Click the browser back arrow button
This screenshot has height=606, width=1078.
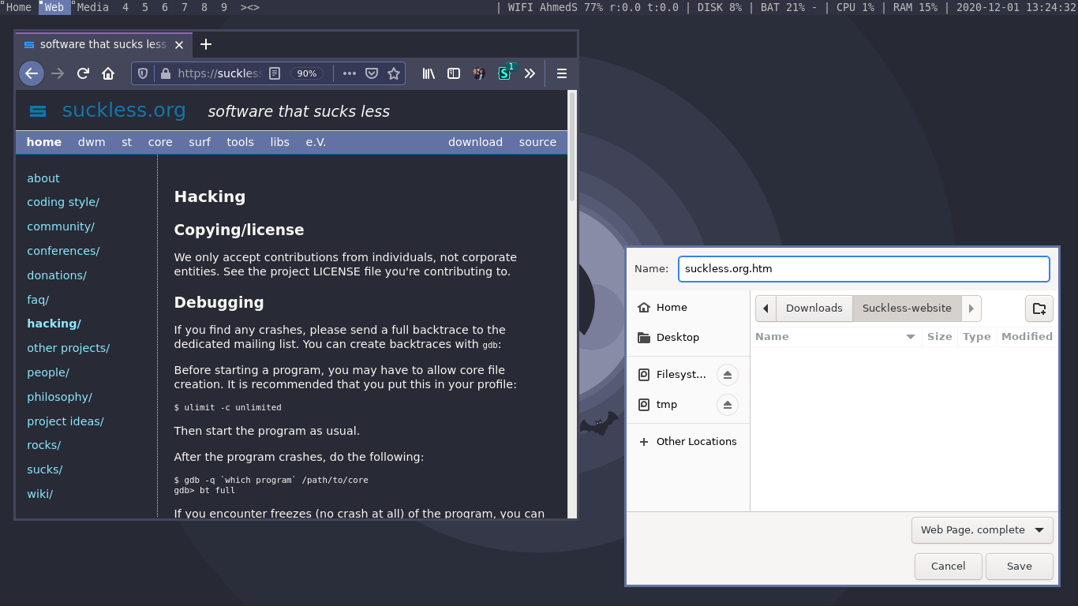click(32, 73)
